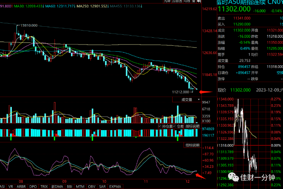Viewport: 283px width, 189px height.
Task: Click the 12636.66 price axis label
Action: click(x=209, y=53)
